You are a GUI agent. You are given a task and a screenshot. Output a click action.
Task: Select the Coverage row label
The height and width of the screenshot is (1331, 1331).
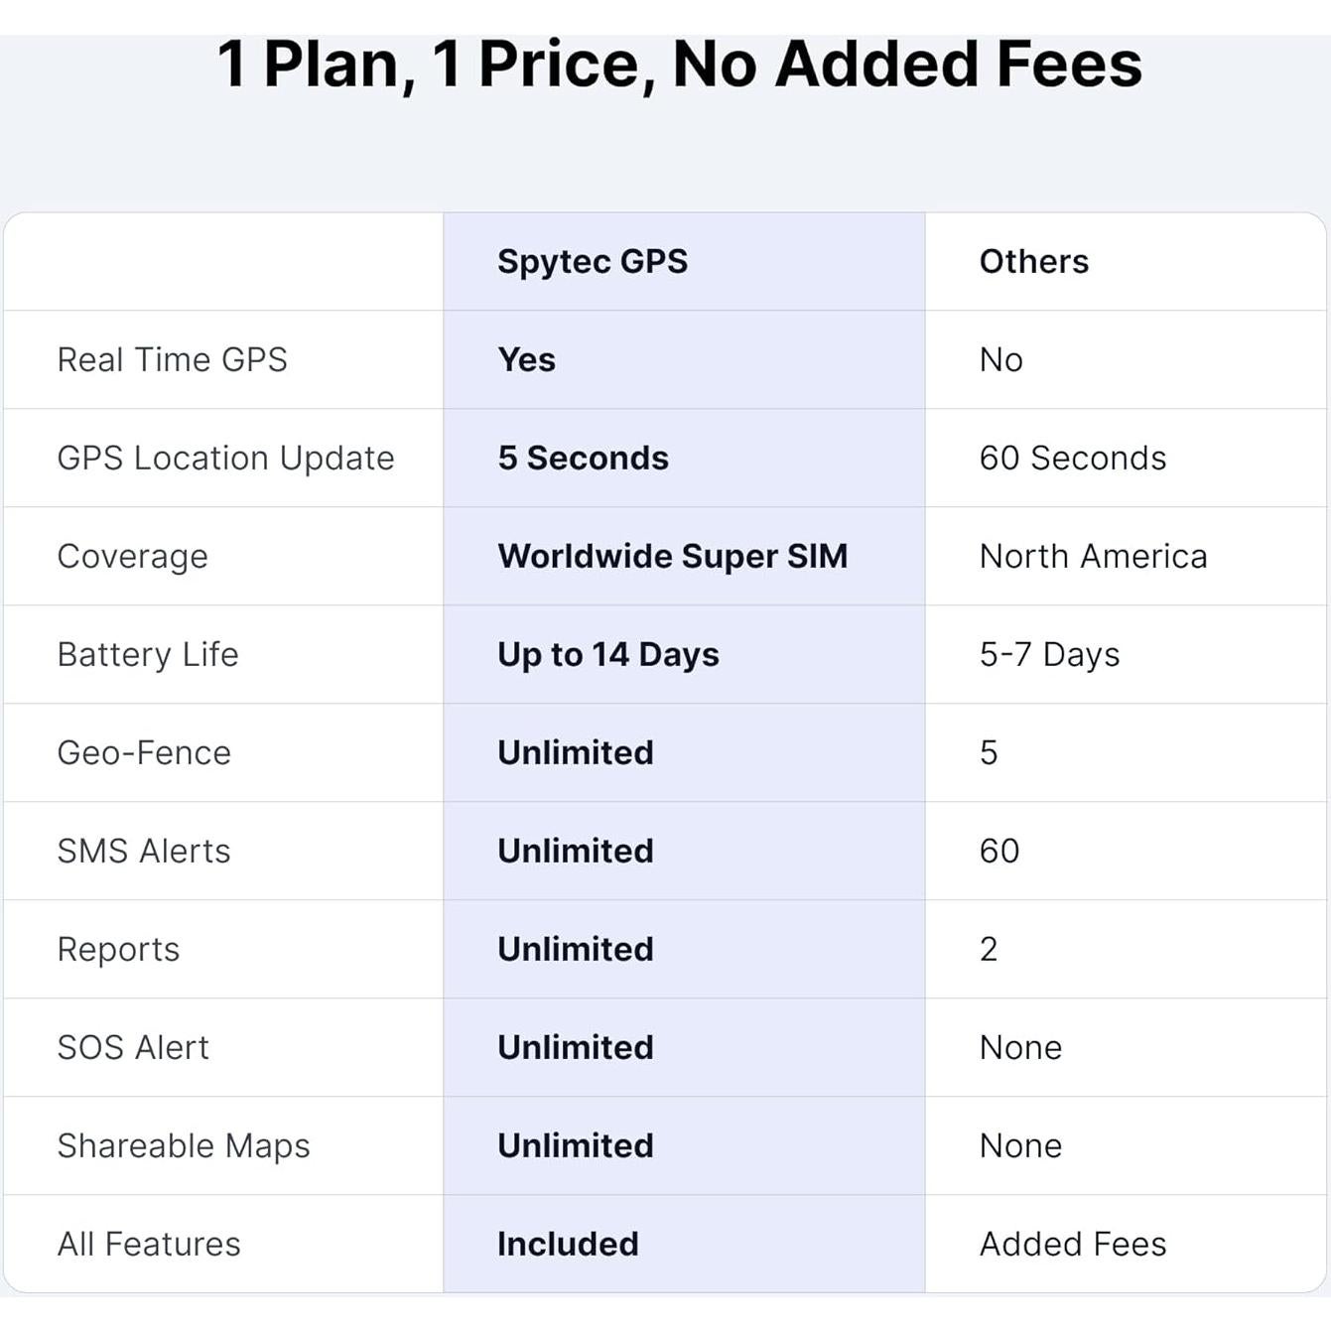(x=132, y=556)
